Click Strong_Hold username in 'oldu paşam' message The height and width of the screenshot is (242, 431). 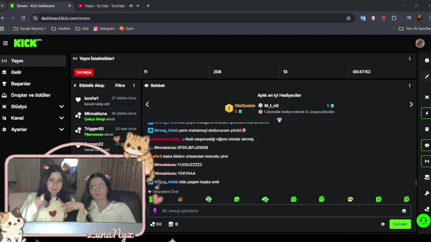click(x=165, y=182)
